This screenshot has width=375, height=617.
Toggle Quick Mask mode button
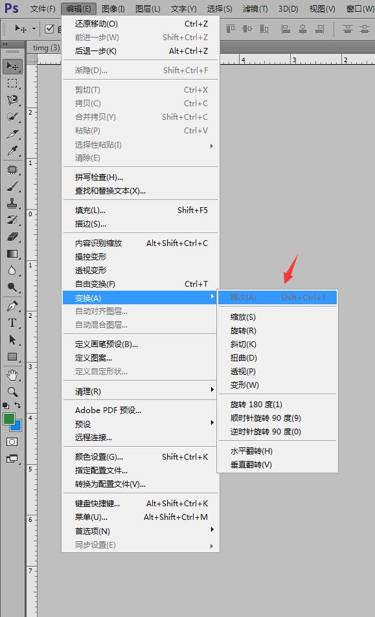click(12, 442)
